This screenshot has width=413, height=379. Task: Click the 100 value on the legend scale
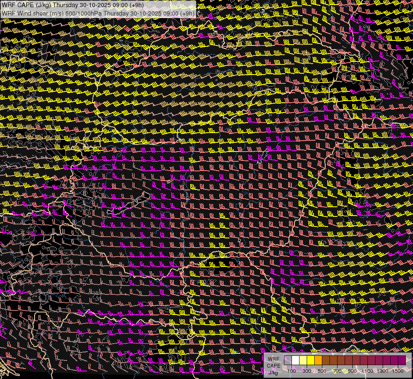(292, 371)
